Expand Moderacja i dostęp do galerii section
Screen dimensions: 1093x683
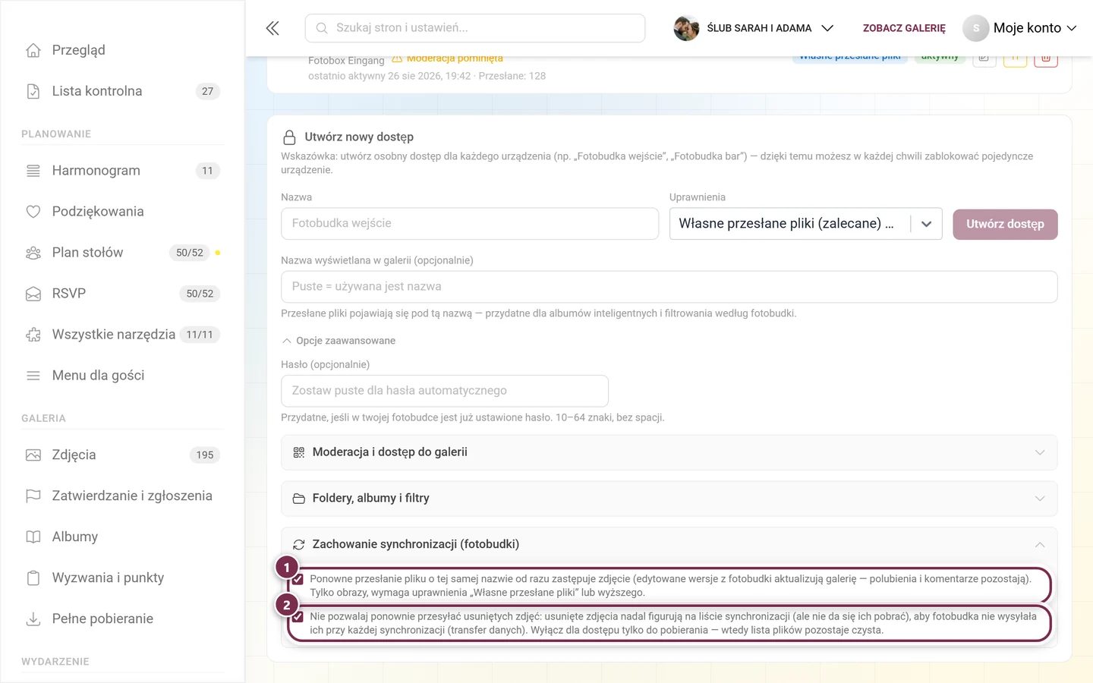[669, 452]
